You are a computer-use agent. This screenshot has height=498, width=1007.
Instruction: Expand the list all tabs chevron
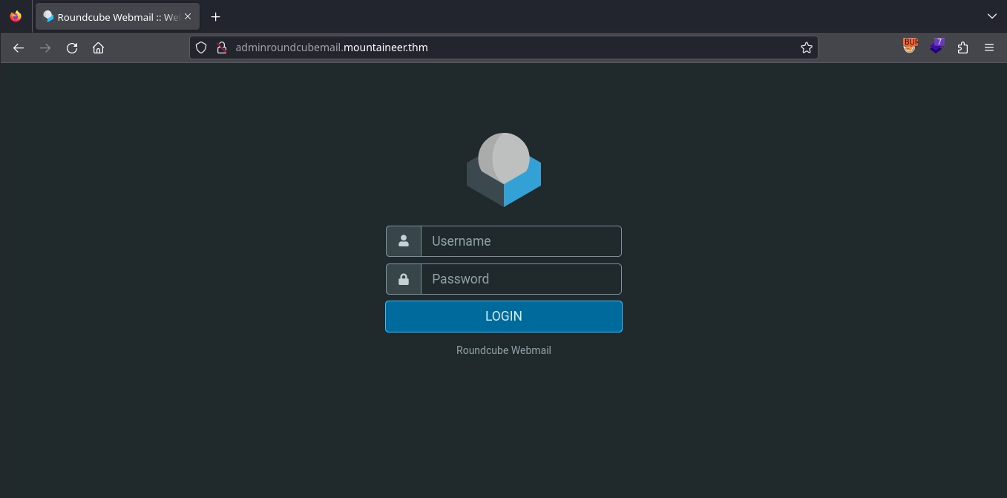click(992, 16)
